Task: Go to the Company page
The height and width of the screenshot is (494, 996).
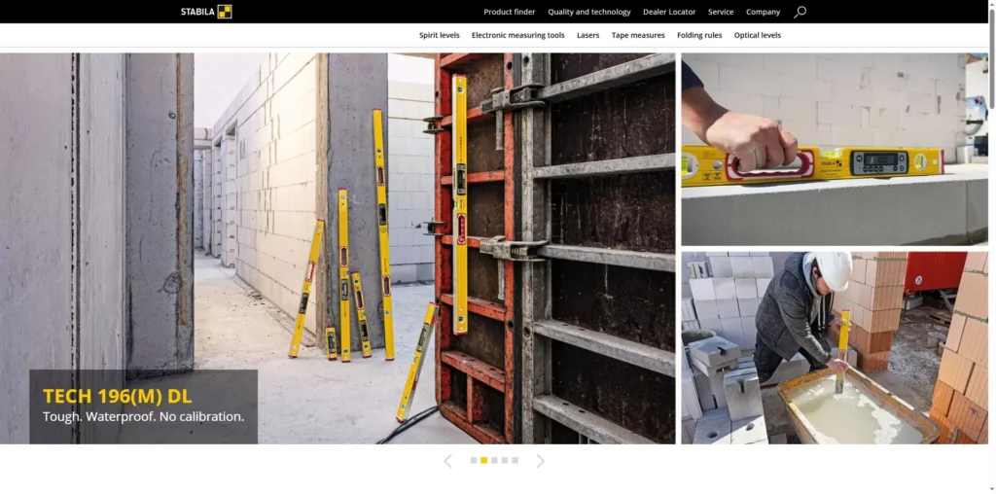Action: pyautogui.click(x=763, y=12)
